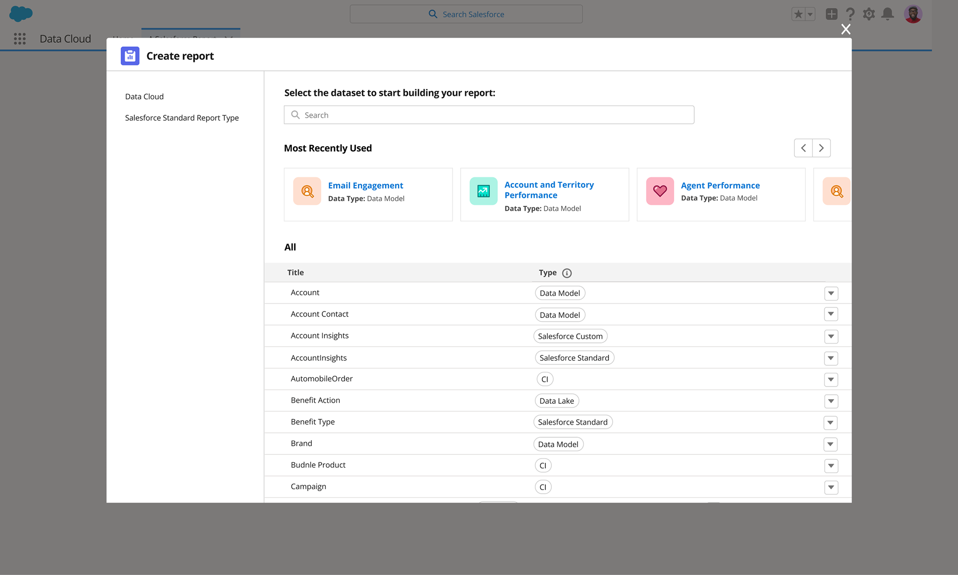Click the Salesforce Custom type badge

[570, 336]
